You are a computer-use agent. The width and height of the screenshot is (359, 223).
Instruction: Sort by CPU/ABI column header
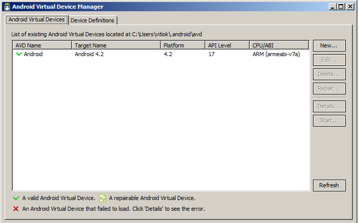tap(279, 45)
